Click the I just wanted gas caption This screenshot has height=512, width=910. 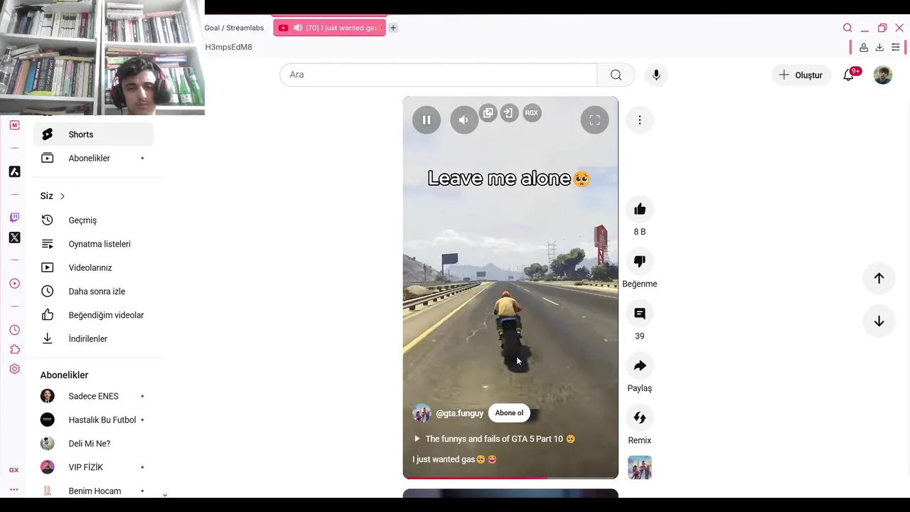click(x=454, y=459)
